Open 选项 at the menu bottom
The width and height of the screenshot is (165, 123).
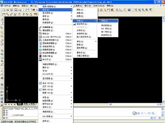pyautogui.click(x=56, y=121)
